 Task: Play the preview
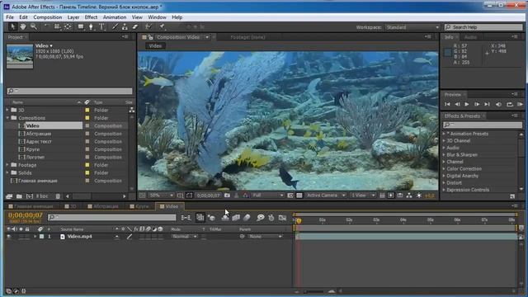pyautogui.click(x=467, y=105)
